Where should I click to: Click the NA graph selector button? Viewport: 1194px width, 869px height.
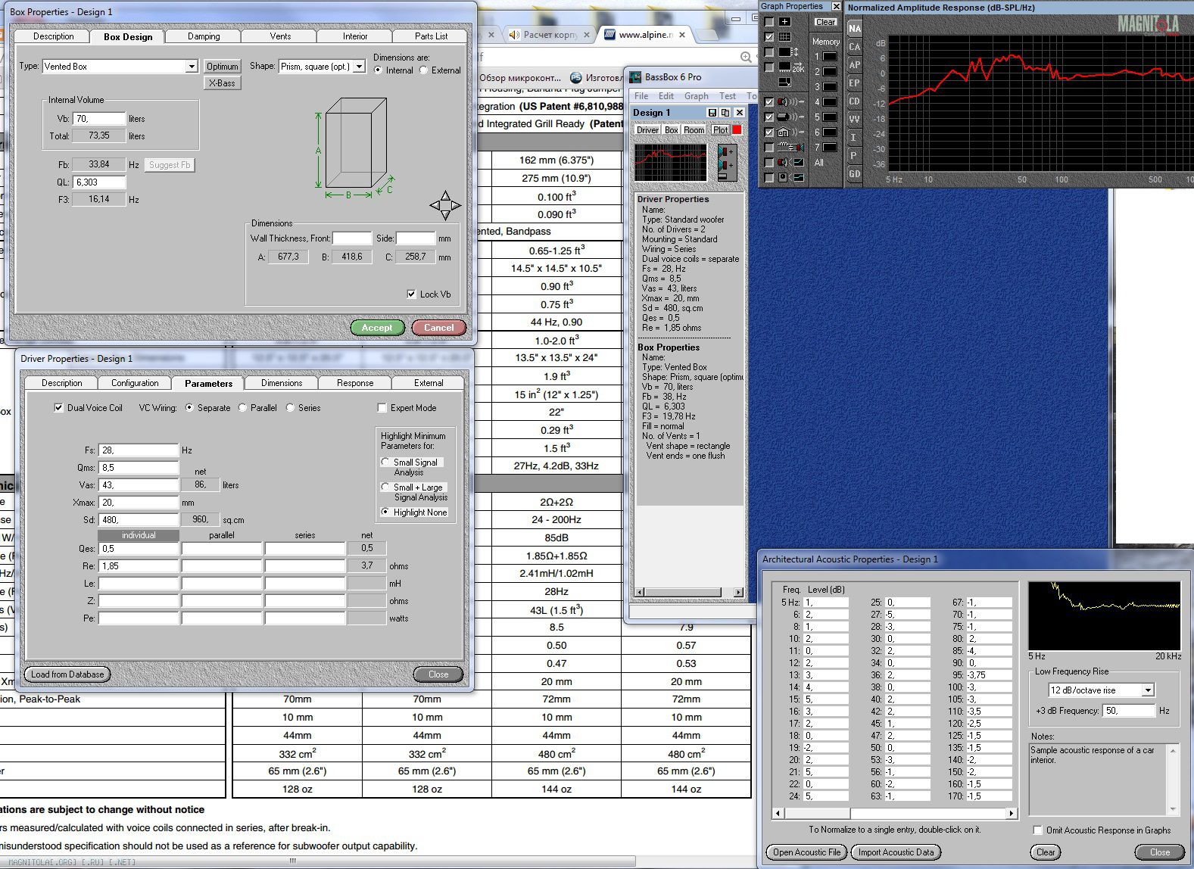point(854,29)
